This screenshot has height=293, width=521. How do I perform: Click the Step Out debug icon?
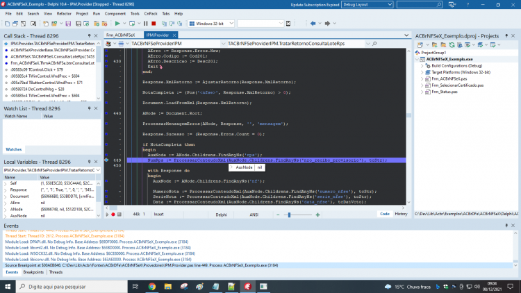click(180, 24)
